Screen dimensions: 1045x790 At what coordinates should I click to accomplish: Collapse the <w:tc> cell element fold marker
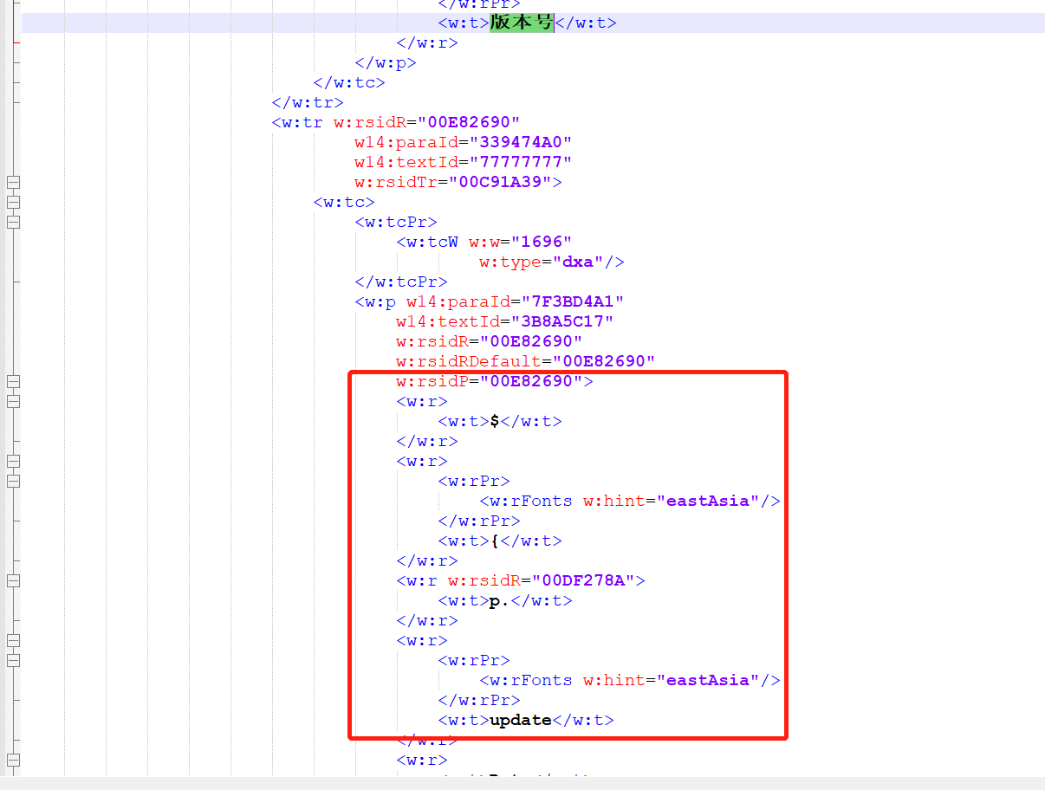coord(12,202)
